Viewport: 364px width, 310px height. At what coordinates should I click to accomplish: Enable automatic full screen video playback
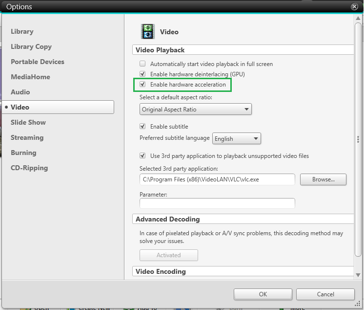(143, 64)
